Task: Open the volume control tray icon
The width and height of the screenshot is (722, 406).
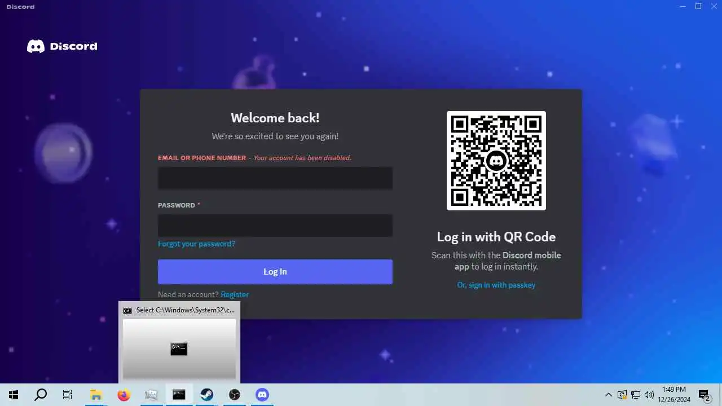Action: (x=649, y=395)
